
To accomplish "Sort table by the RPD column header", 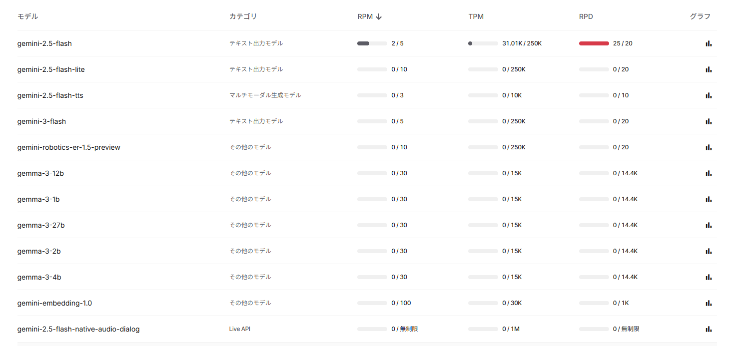I will click(586, 16).
